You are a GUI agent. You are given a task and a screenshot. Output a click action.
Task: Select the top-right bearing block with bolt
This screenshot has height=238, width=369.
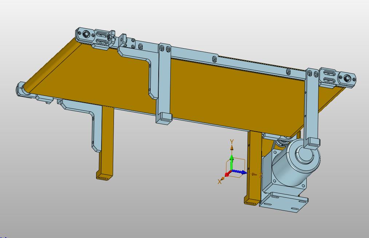(348, 78)
